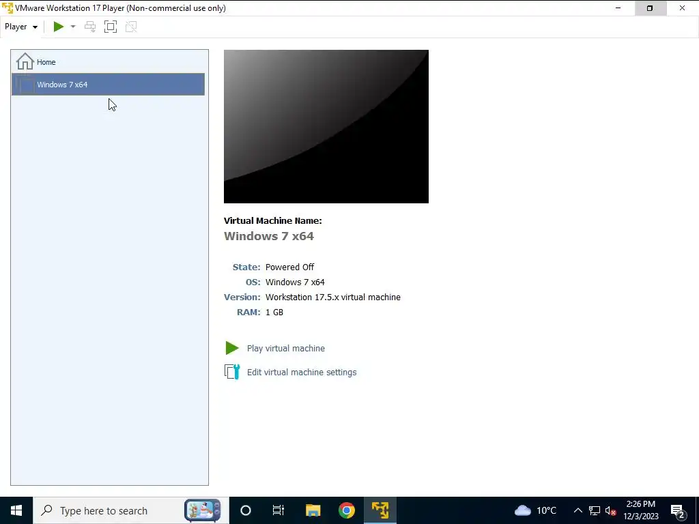This screenshot has height=524, width=699.
Task: Select Home in the library sidebar
Action: pyautogui.click(x=108, y=62)
